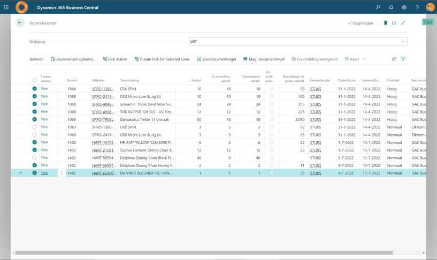Click Delphine Dining Chair Honey description cell
The width and height of the screenshot is (437, 260).
(x=147, y=165)
